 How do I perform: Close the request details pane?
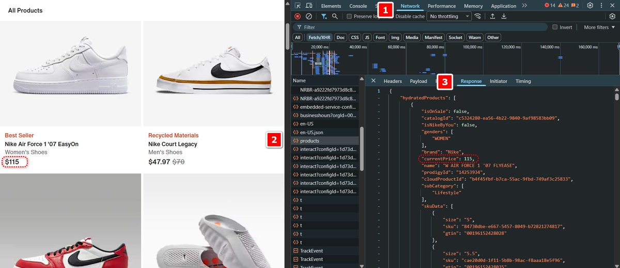click(x=374, y=81)
